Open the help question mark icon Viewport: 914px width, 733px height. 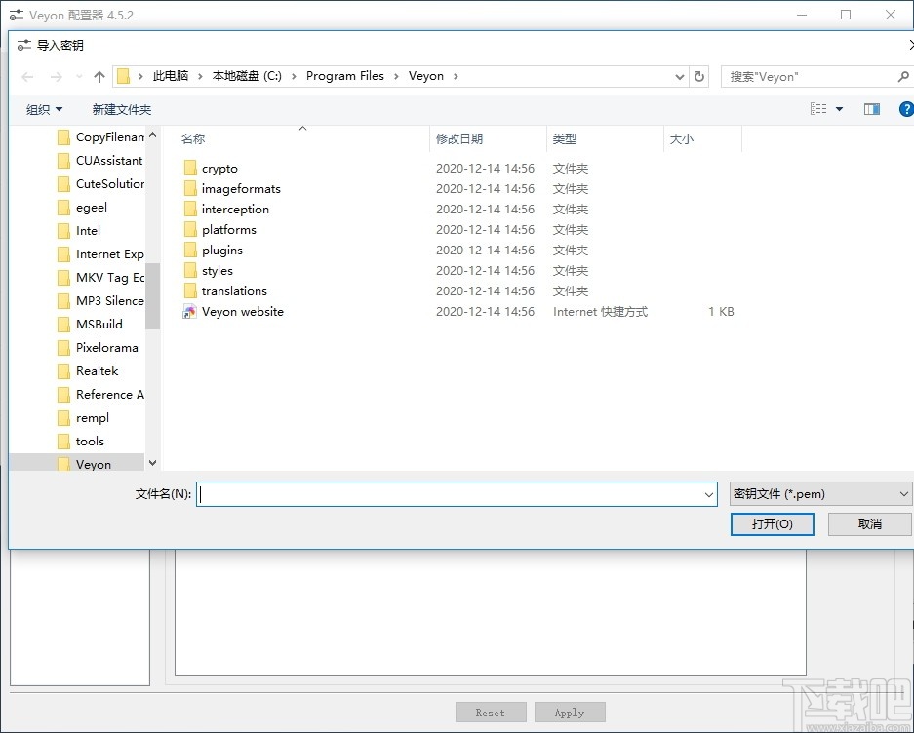(906, 109)
